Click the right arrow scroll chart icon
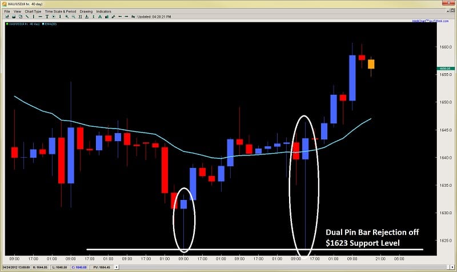The image size is (457, 272). point(126,17)
